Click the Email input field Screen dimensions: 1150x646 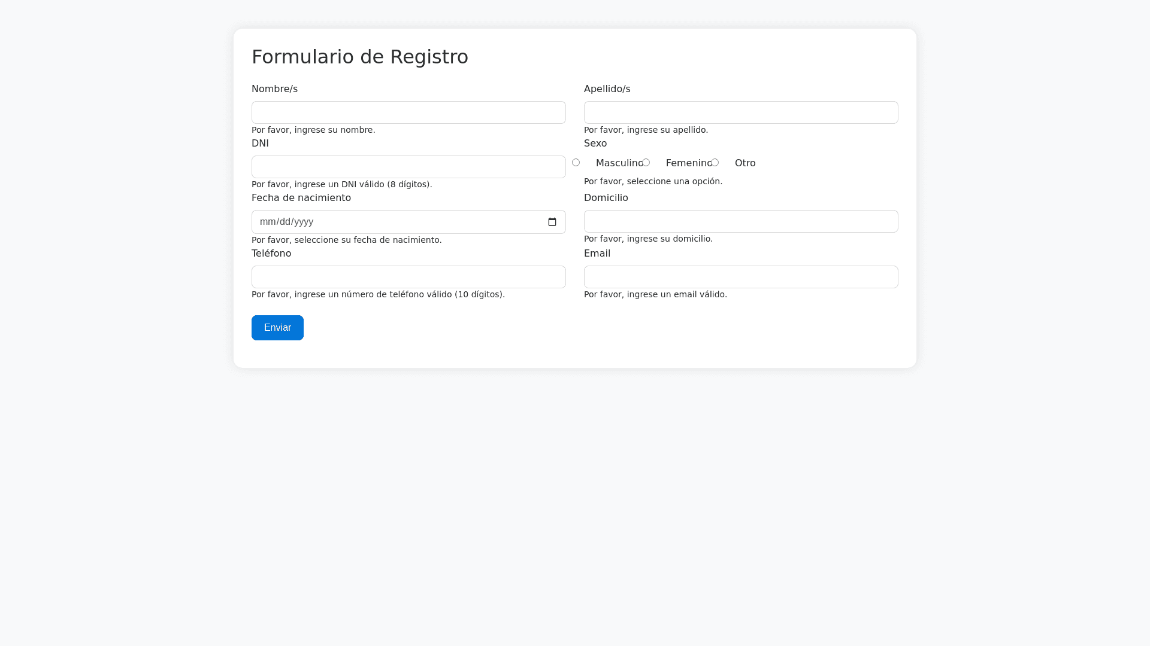coord(741,277)
